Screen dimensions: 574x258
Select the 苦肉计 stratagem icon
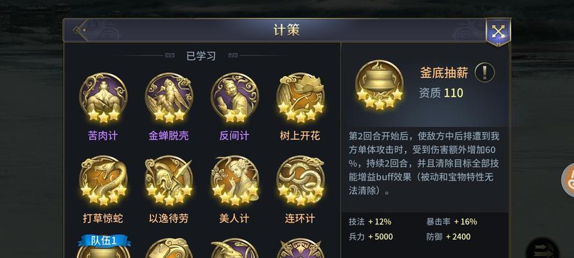tap(103, 97)
